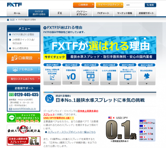Click 日本史上最狭水準スプレッドへ banner
Image resolution: width=166 pixels, height=148 pixels.
coord(24,141)
